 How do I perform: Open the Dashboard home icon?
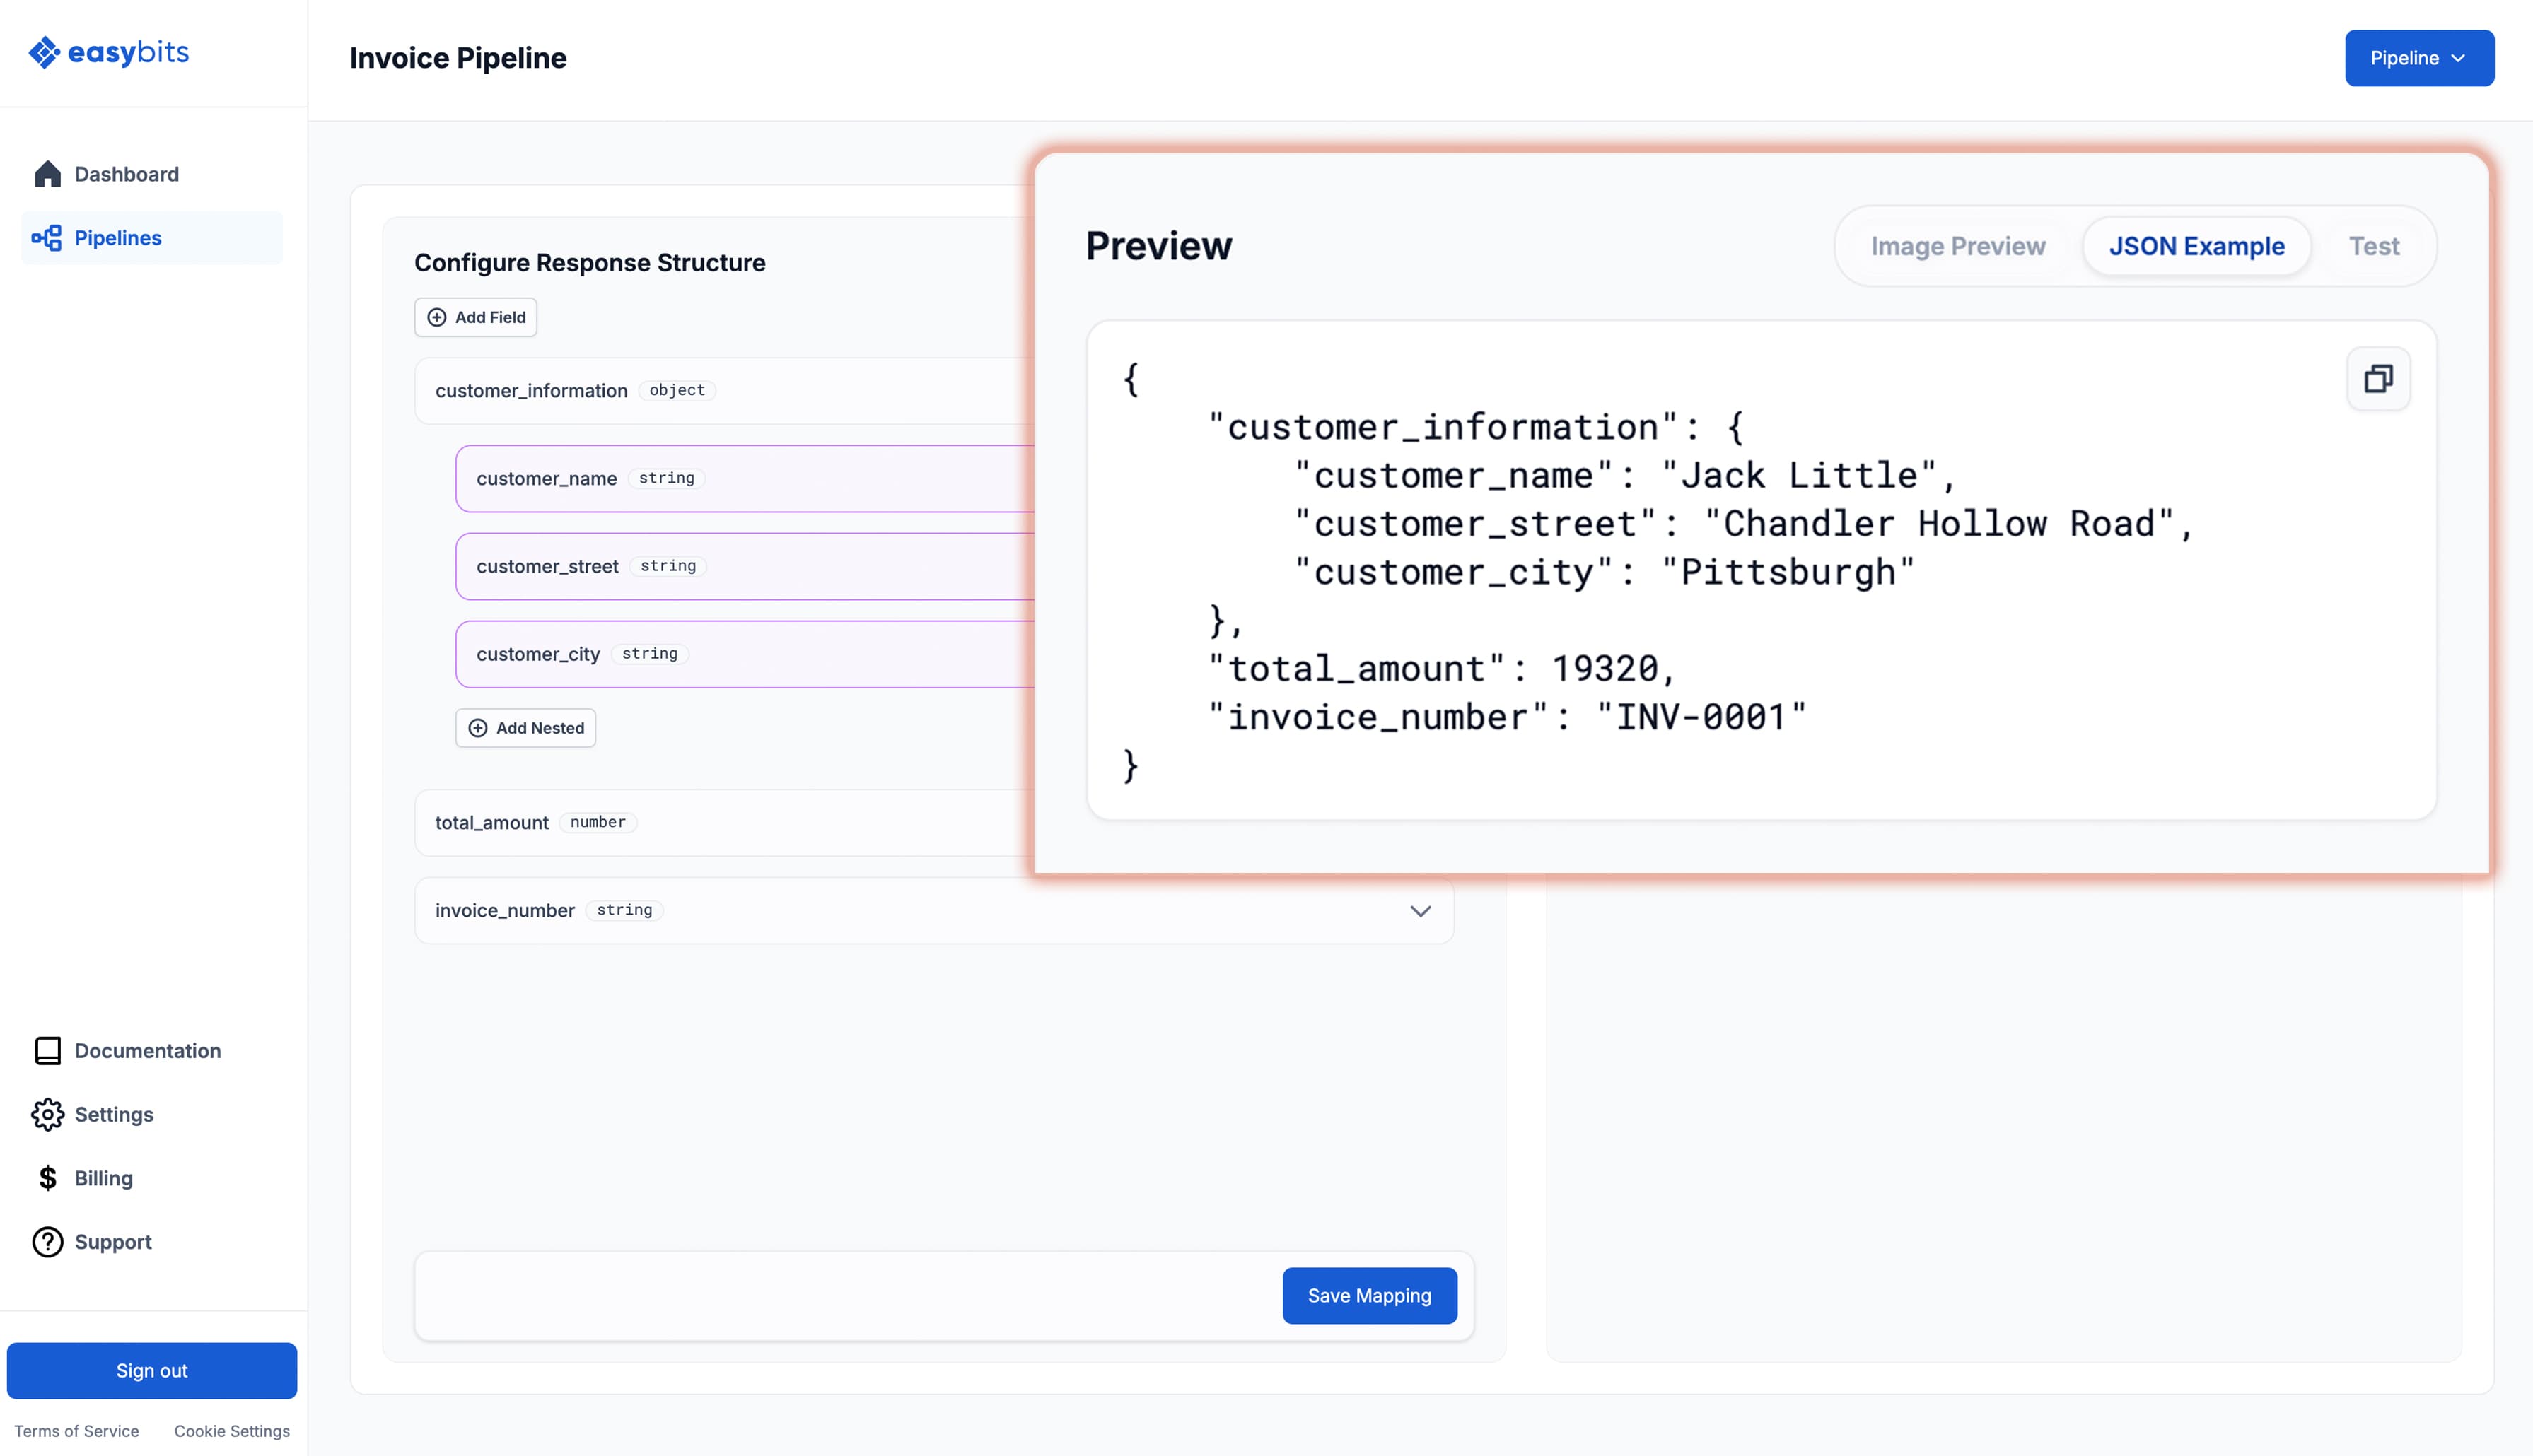47,174
